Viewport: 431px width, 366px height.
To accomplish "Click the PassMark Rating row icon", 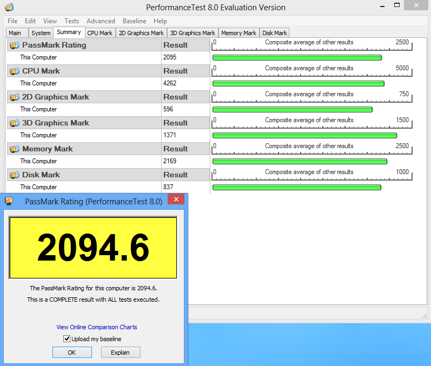I will (x=15, y=45).
